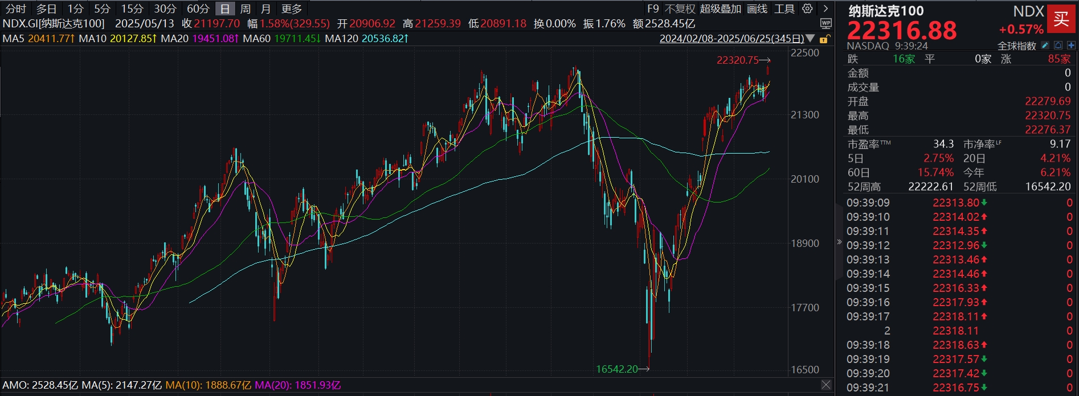This screenshot has width=1079, height=396.
Task: Expand more toolbar options with right chevron
Action: tap(825, 9)
